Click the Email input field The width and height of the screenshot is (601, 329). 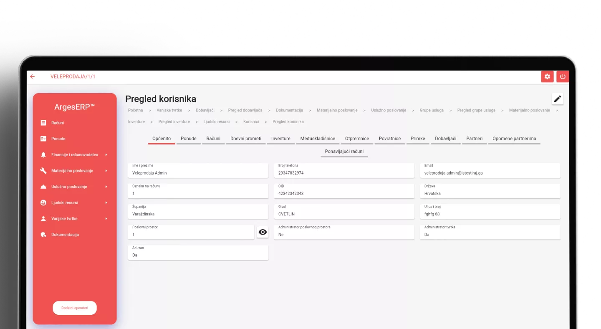[x=490, y=173]
